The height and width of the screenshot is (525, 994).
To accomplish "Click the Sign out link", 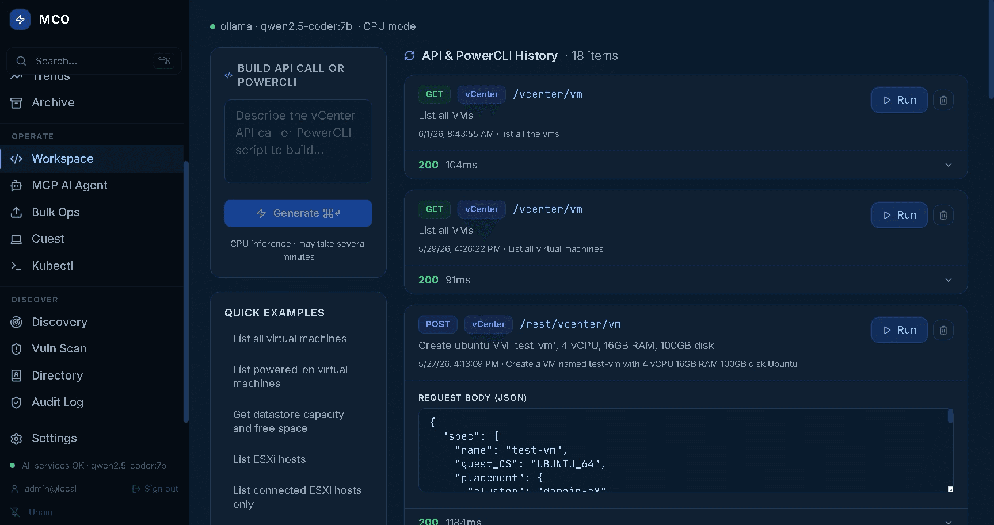I will click(155, 489).
